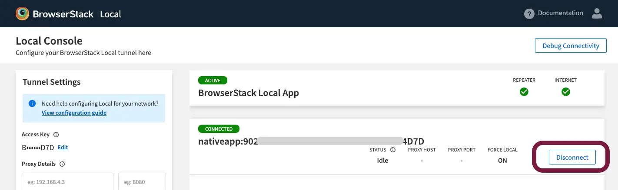Click the info icon next to STATUS
Viewport: 618px width, 190px height.
(x=393, y=150)
